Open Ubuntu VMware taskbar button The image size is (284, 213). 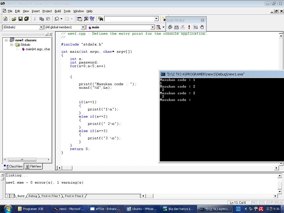(x=142, y=209)
